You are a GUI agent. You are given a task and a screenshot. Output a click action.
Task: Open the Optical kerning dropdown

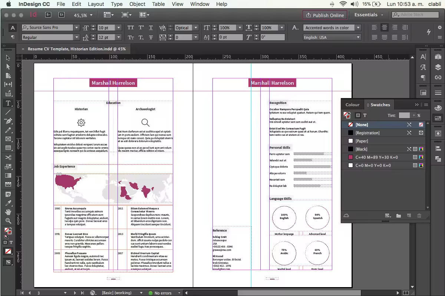[x=197, y=28]
